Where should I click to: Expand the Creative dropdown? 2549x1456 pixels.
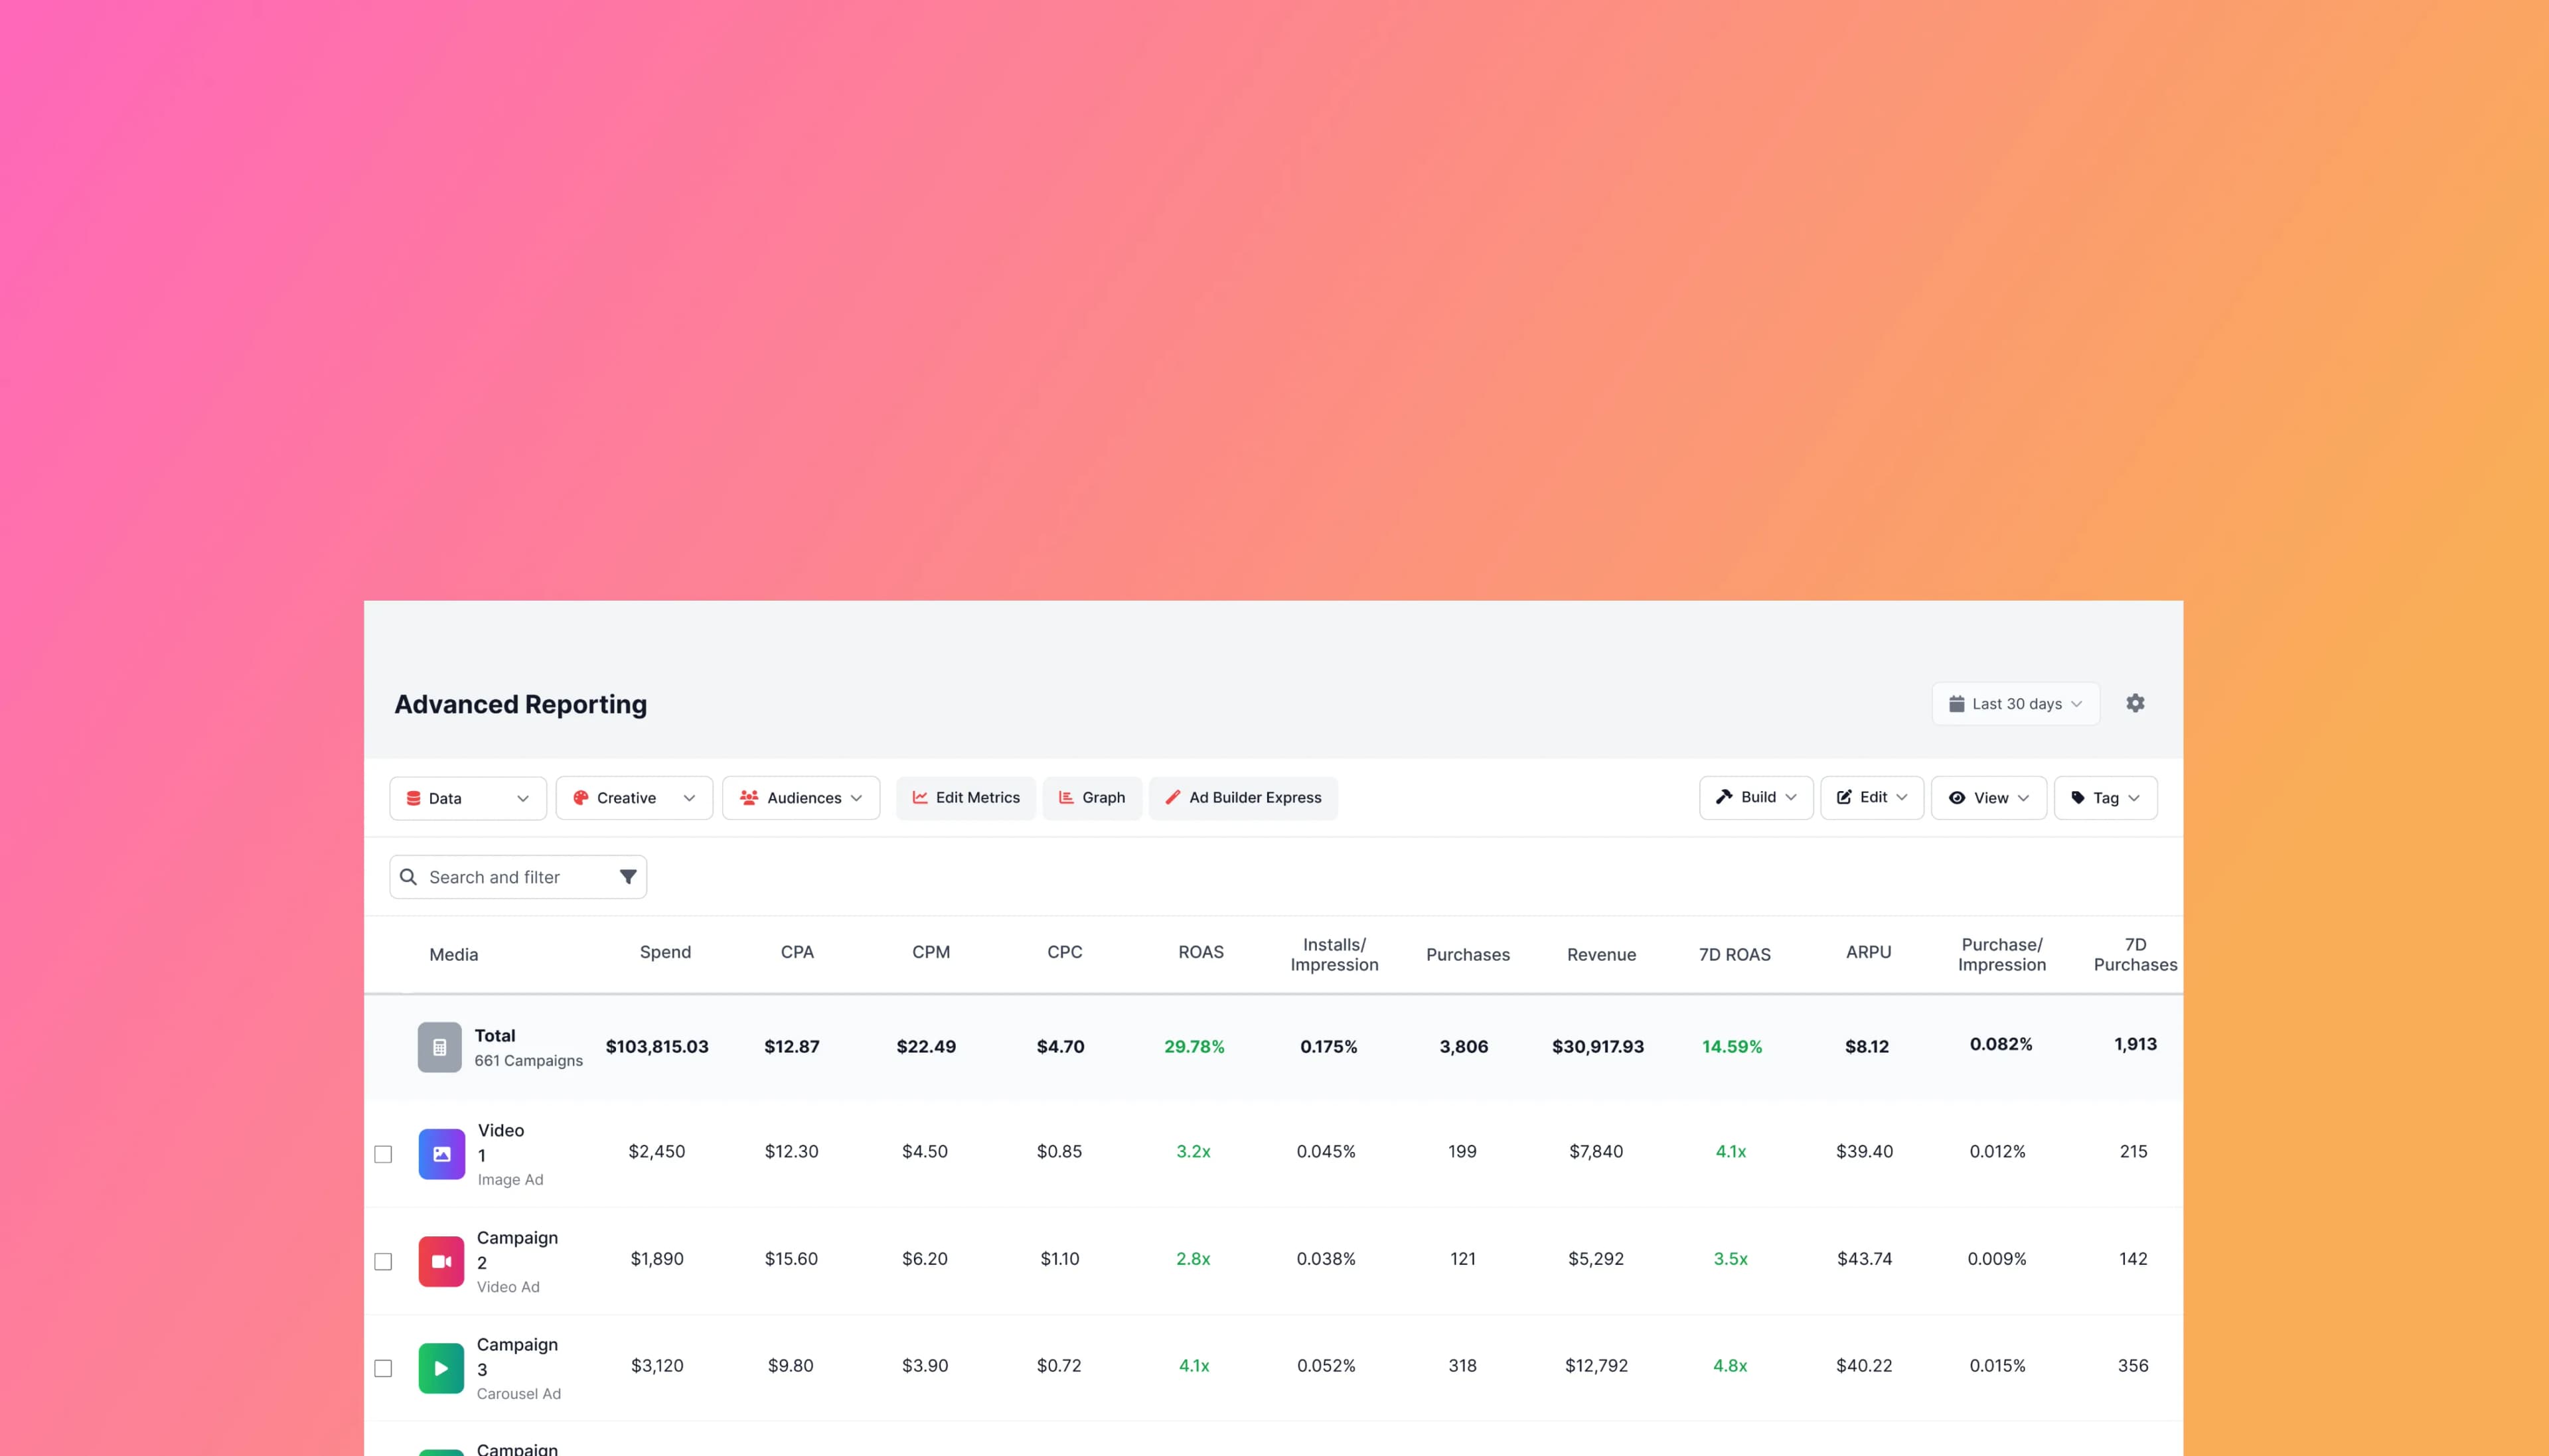pyautogui.click(x=633, y=797)
